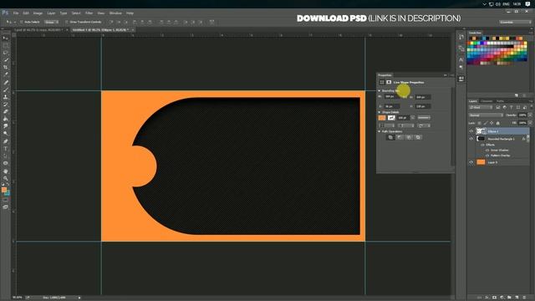Open the Image menu

click(x=38, y=13)
